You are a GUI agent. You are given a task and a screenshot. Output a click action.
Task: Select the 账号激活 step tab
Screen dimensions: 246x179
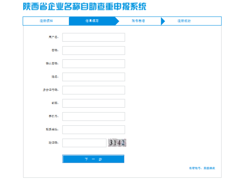point(138,21)
